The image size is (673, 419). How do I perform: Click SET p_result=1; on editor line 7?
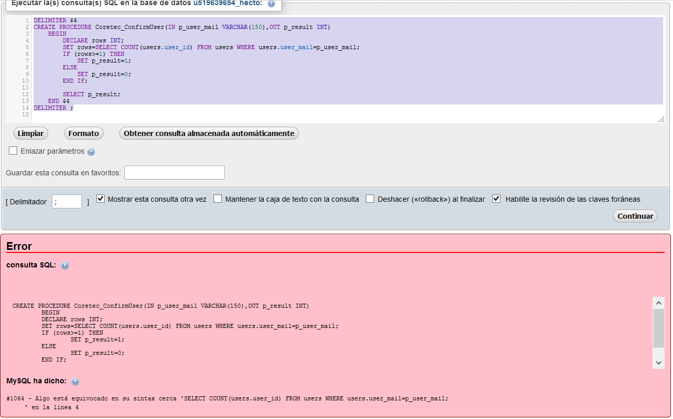click(x=104, y=61)
